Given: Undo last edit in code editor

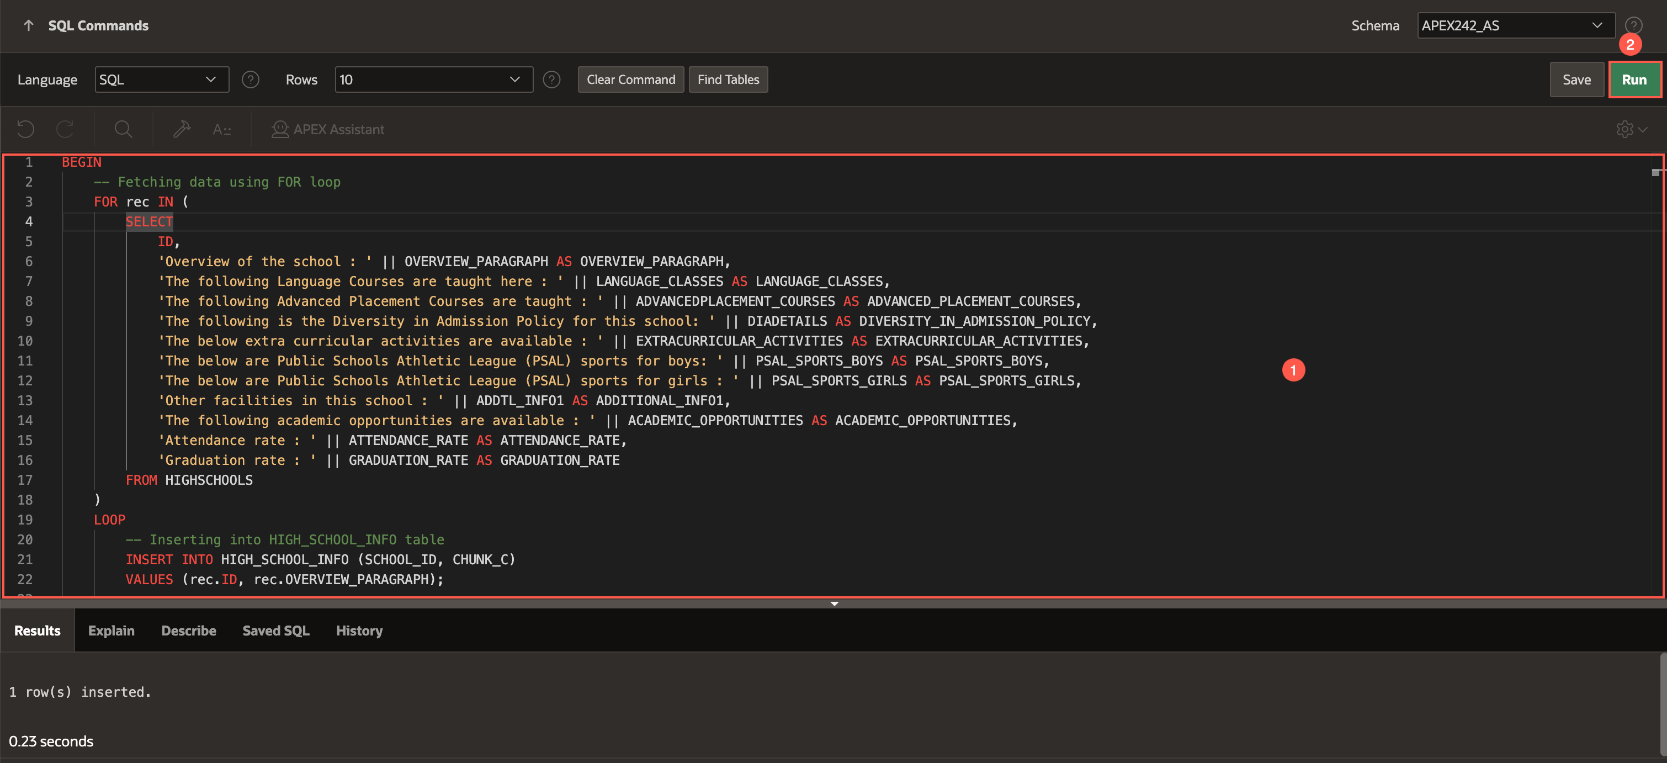Looking at the screenshot, I should [26, 129].
